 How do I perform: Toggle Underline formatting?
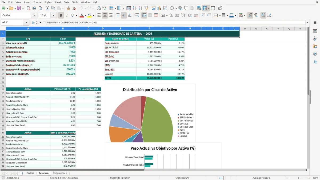(x=72, y=15)
